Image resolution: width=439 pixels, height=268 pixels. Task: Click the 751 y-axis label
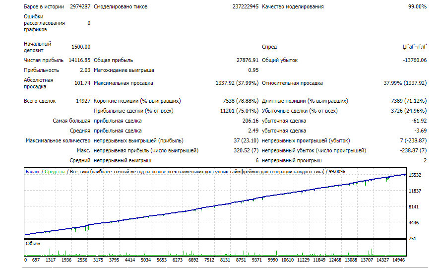coord(412,239)
